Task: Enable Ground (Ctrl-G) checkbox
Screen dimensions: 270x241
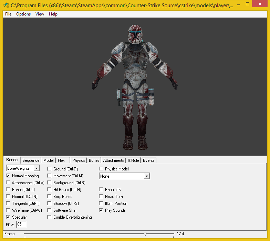Action: tap(49, 169)
